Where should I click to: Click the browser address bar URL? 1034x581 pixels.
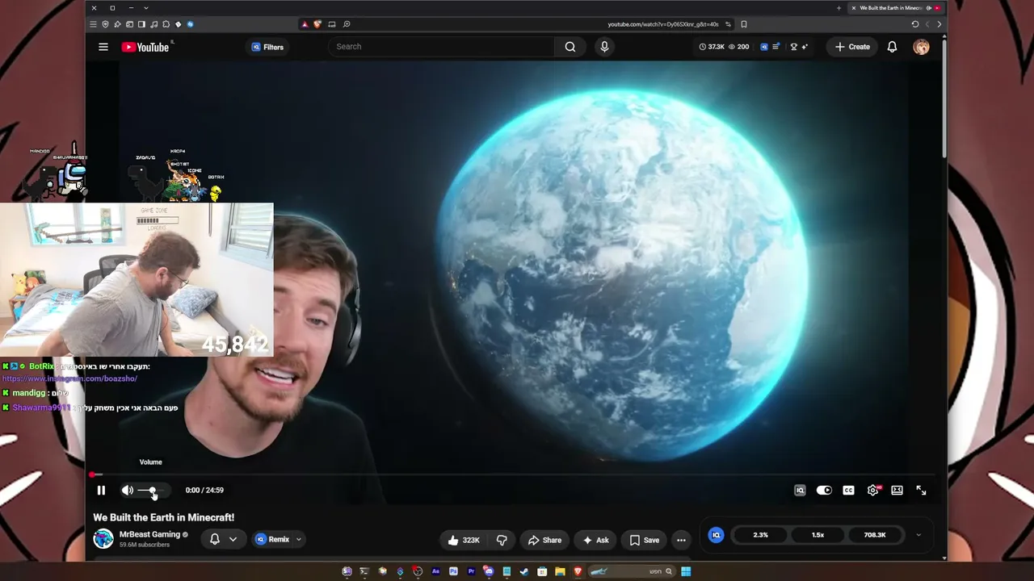click(662, 24)
